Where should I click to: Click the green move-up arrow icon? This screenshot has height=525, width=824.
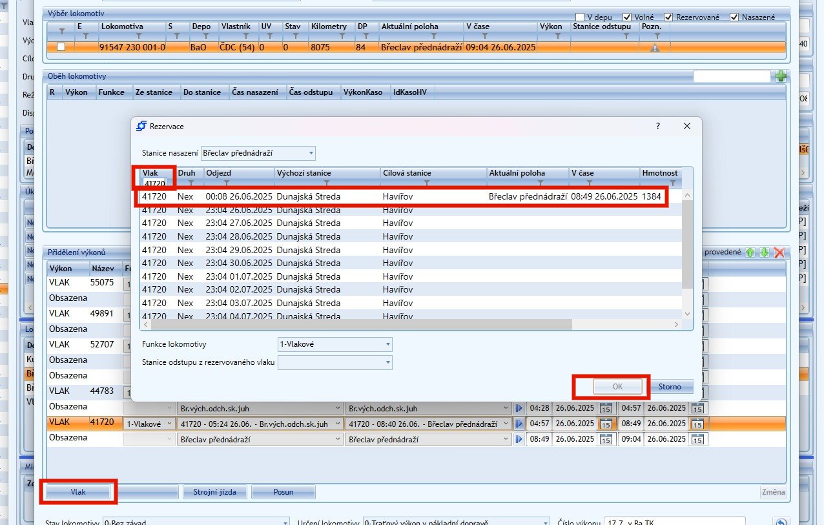coord(750,252)
